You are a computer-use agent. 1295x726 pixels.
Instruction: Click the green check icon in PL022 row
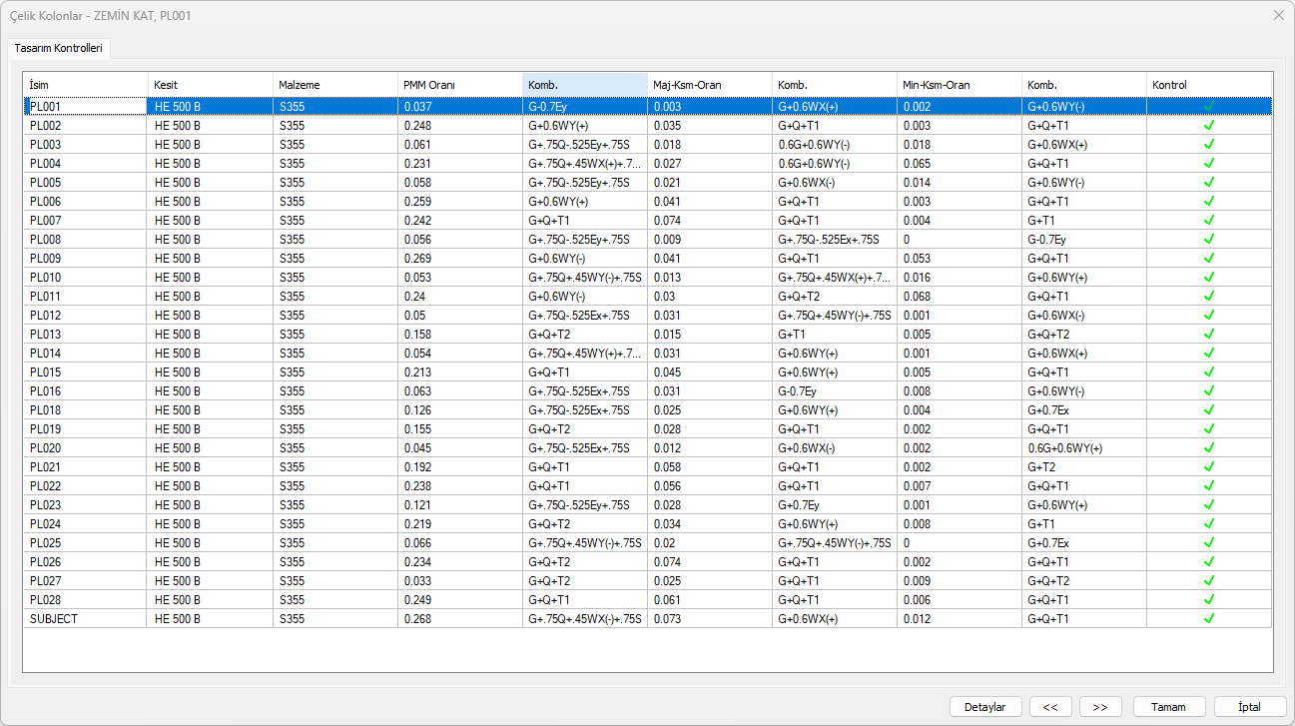[1208, 485]
